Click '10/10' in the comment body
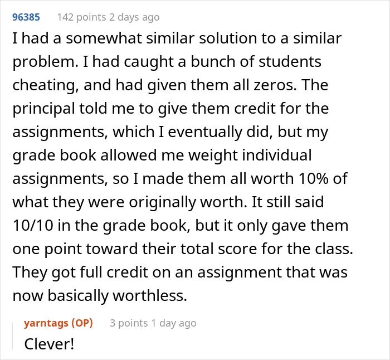The height and width of the screenshot is (360, 390). (33, 225)
